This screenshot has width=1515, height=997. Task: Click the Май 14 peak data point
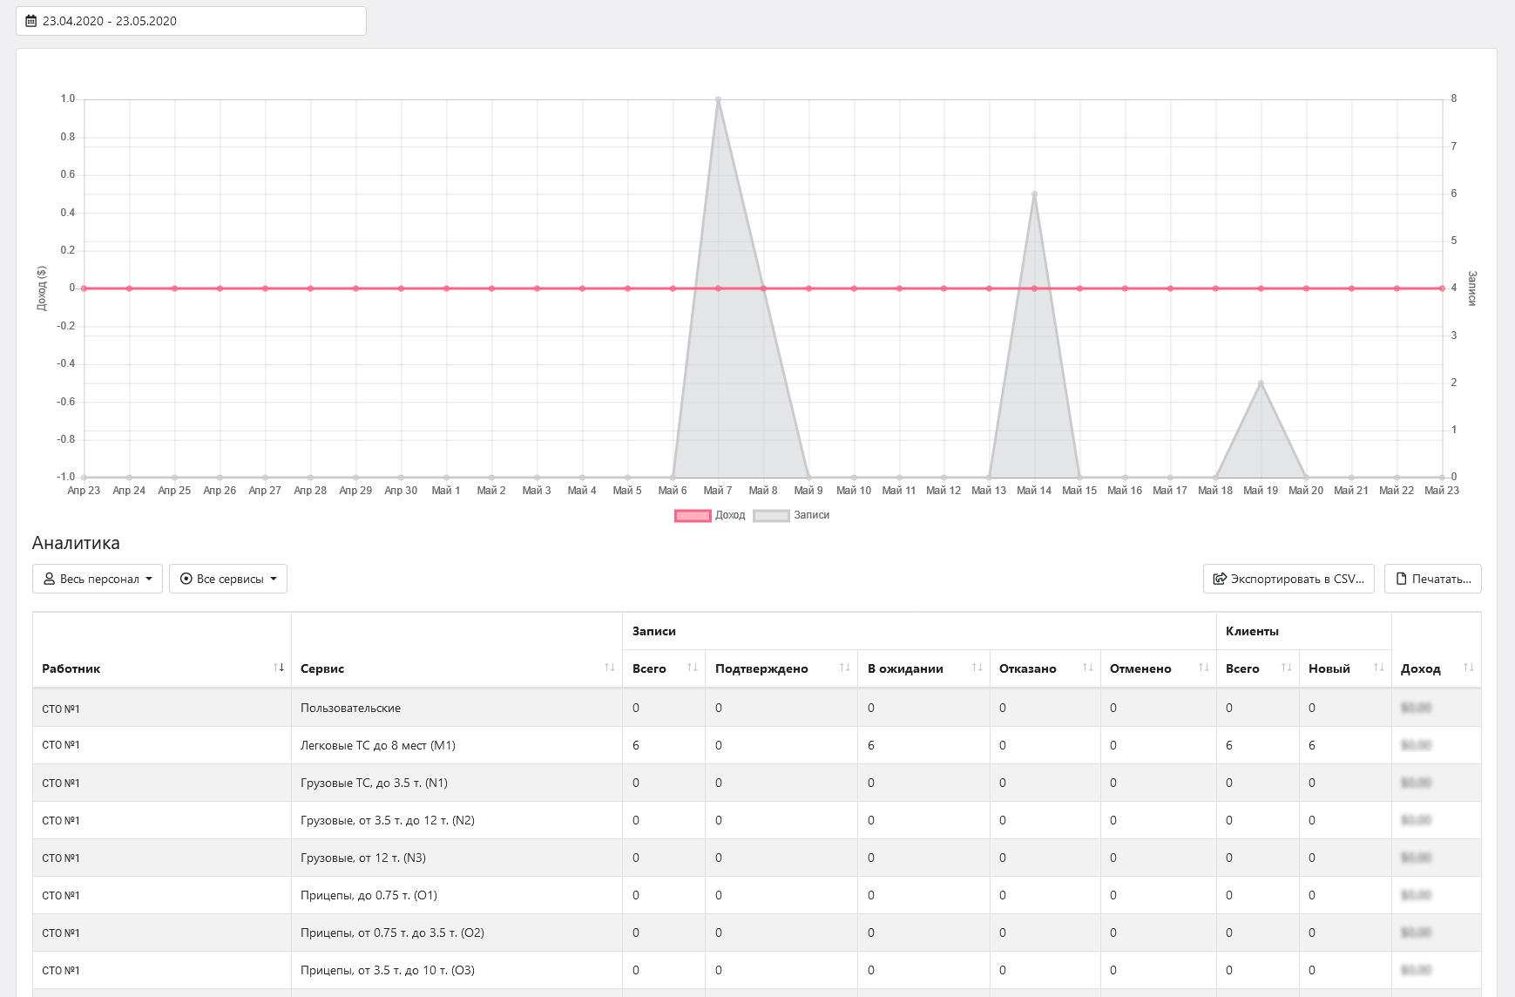(x=1034, y=193)
